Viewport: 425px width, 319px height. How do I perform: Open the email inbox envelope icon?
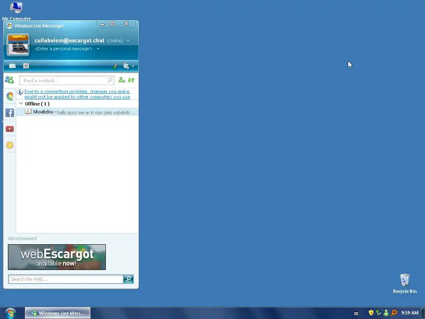pyautogui.click(x=12, y=66)
